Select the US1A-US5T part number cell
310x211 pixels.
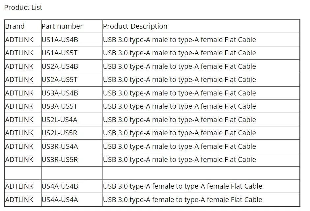(x=60, y=53)
